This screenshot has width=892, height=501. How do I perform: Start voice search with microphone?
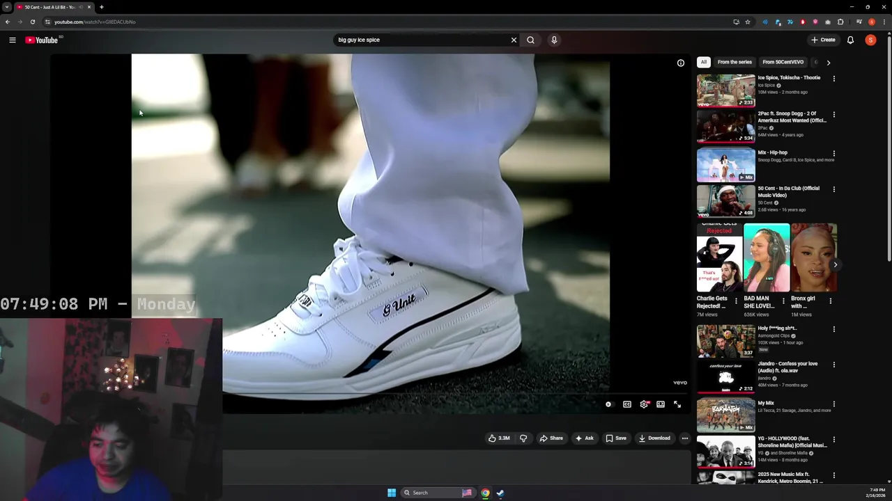coord(554,40)
